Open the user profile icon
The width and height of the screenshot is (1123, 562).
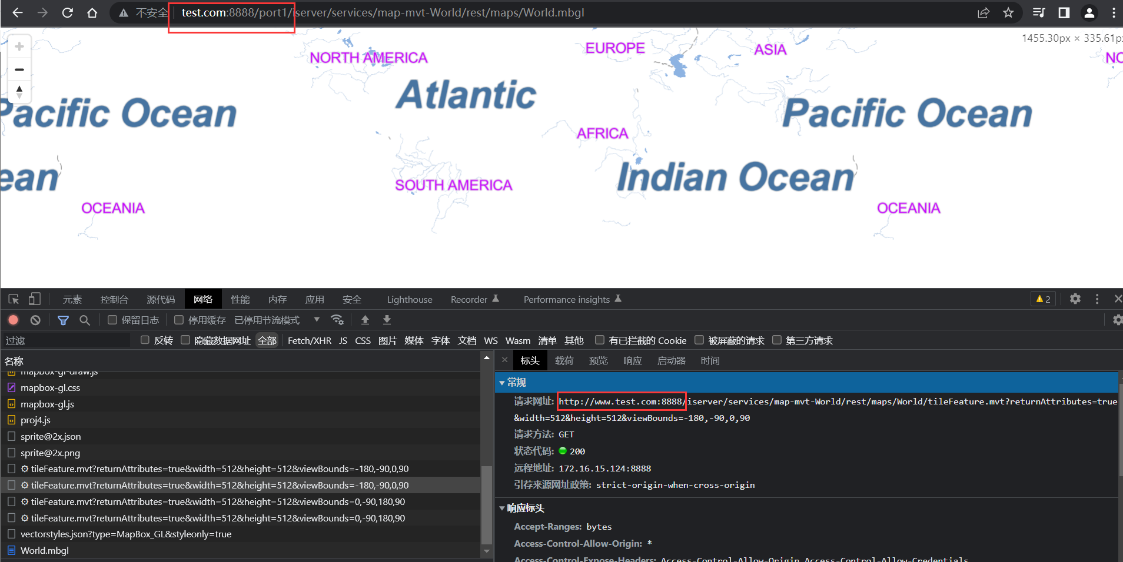(x=1089, y=12)
